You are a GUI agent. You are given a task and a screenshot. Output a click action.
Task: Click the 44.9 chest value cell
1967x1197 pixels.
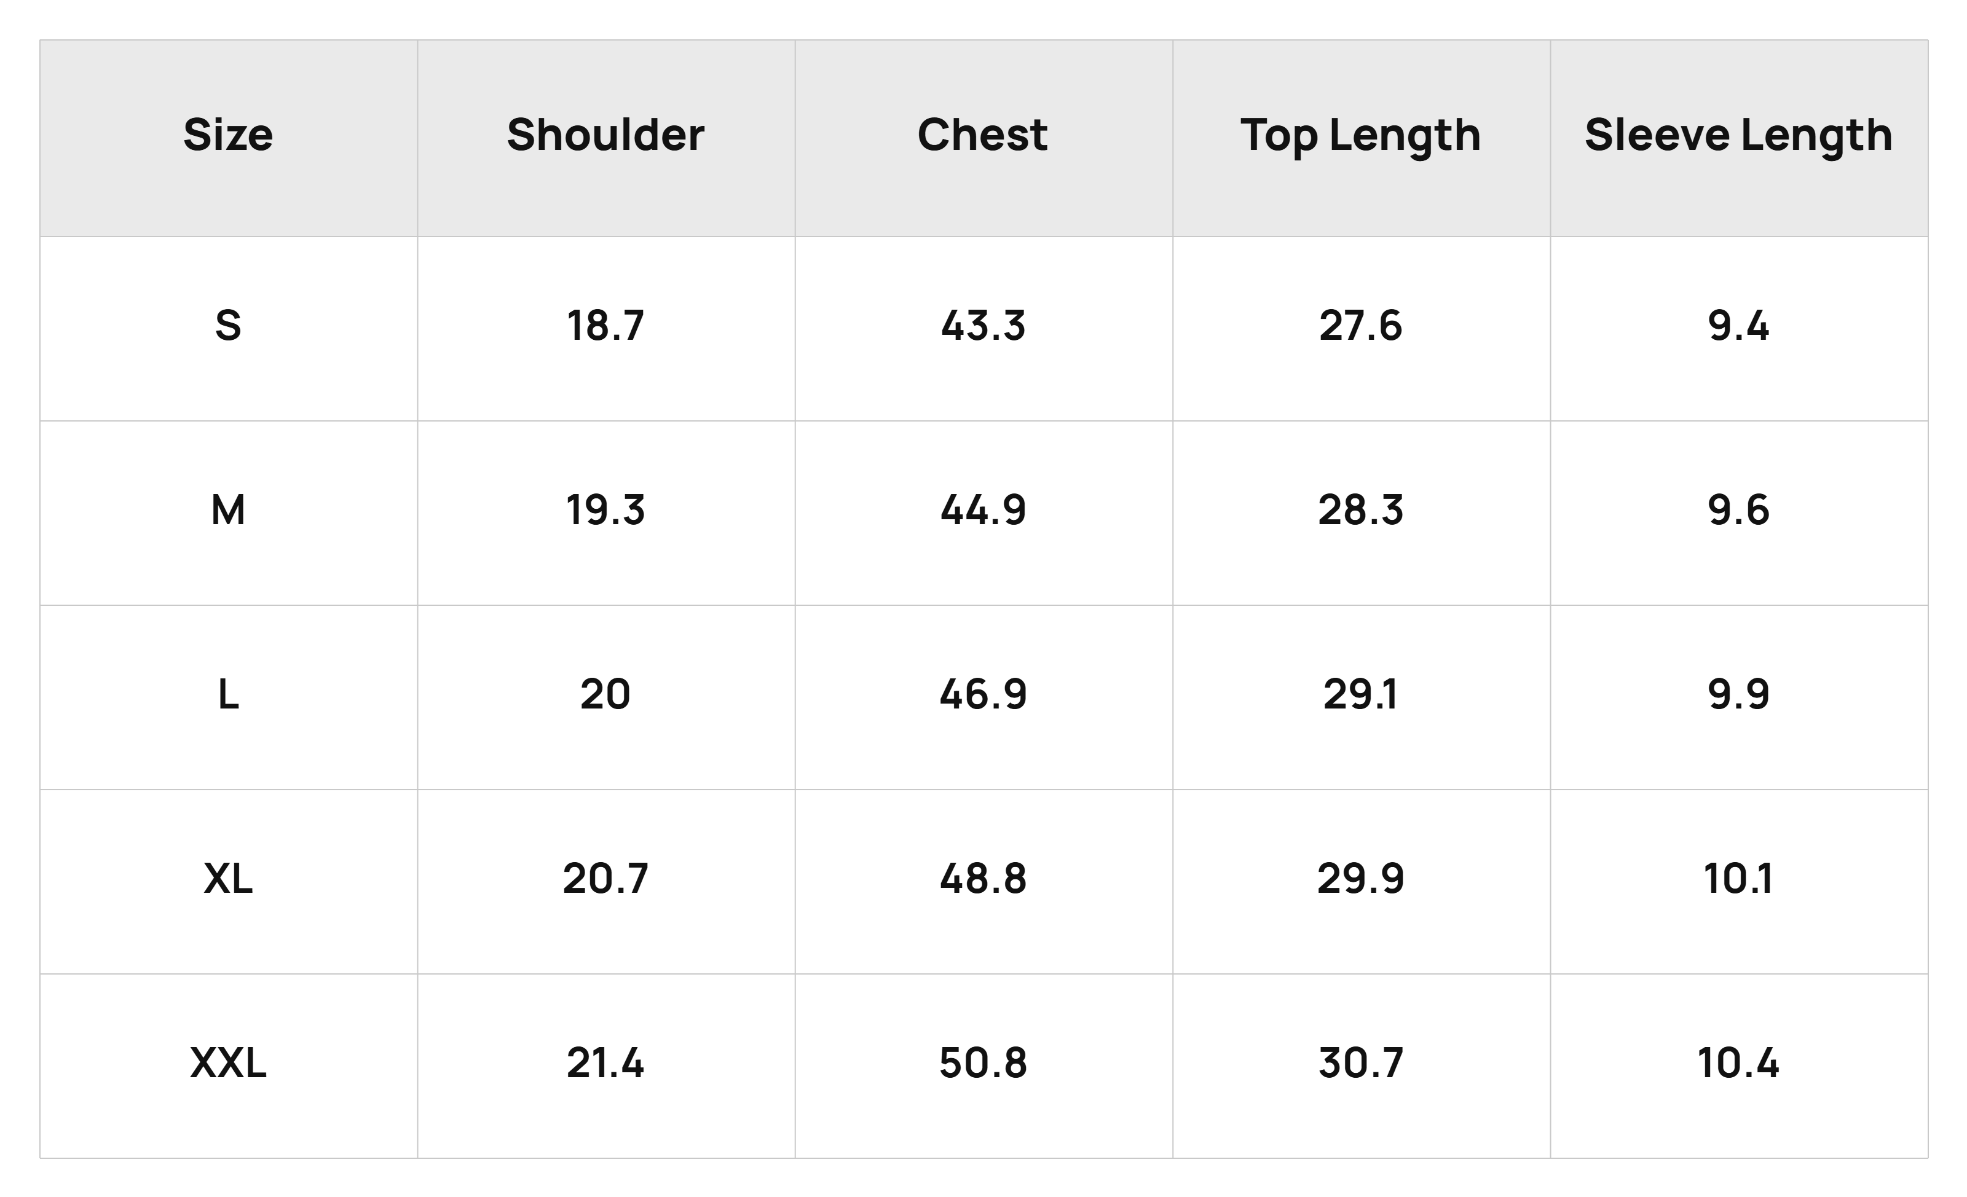984,513
